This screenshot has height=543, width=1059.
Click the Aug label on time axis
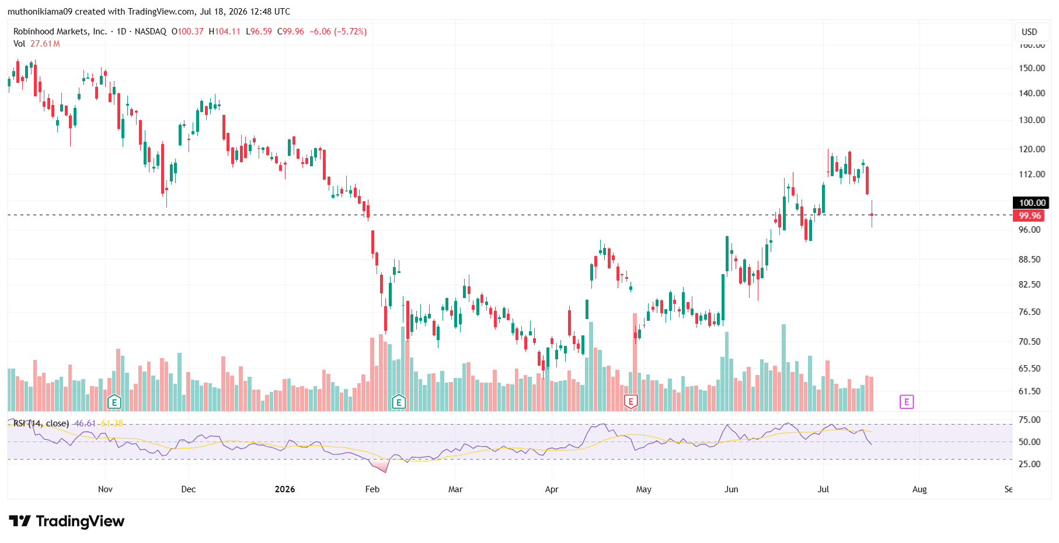point(919,489)
